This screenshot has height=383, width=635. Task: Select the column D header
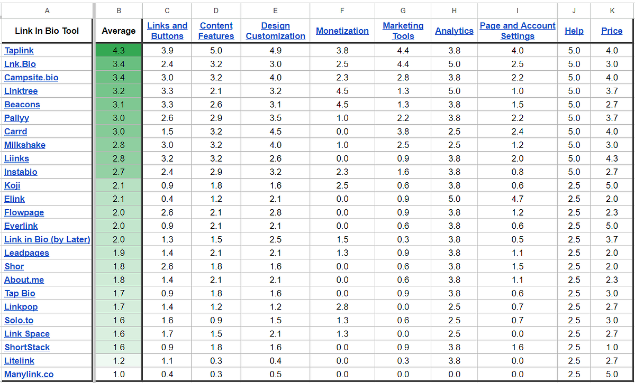click(x=216, y=10)
